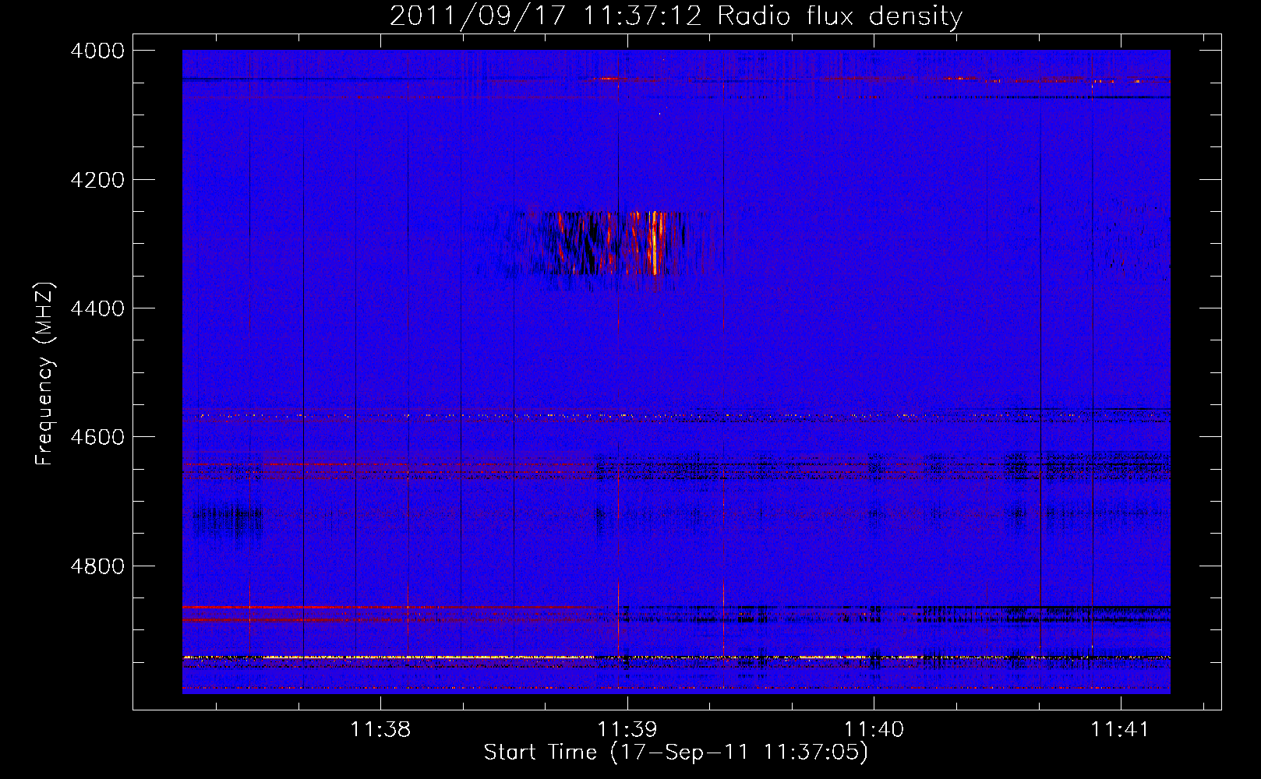Click the 11:39 time tick label
Image resolution: width=1261 pixels, height=779 pixels.
point(627,729)
